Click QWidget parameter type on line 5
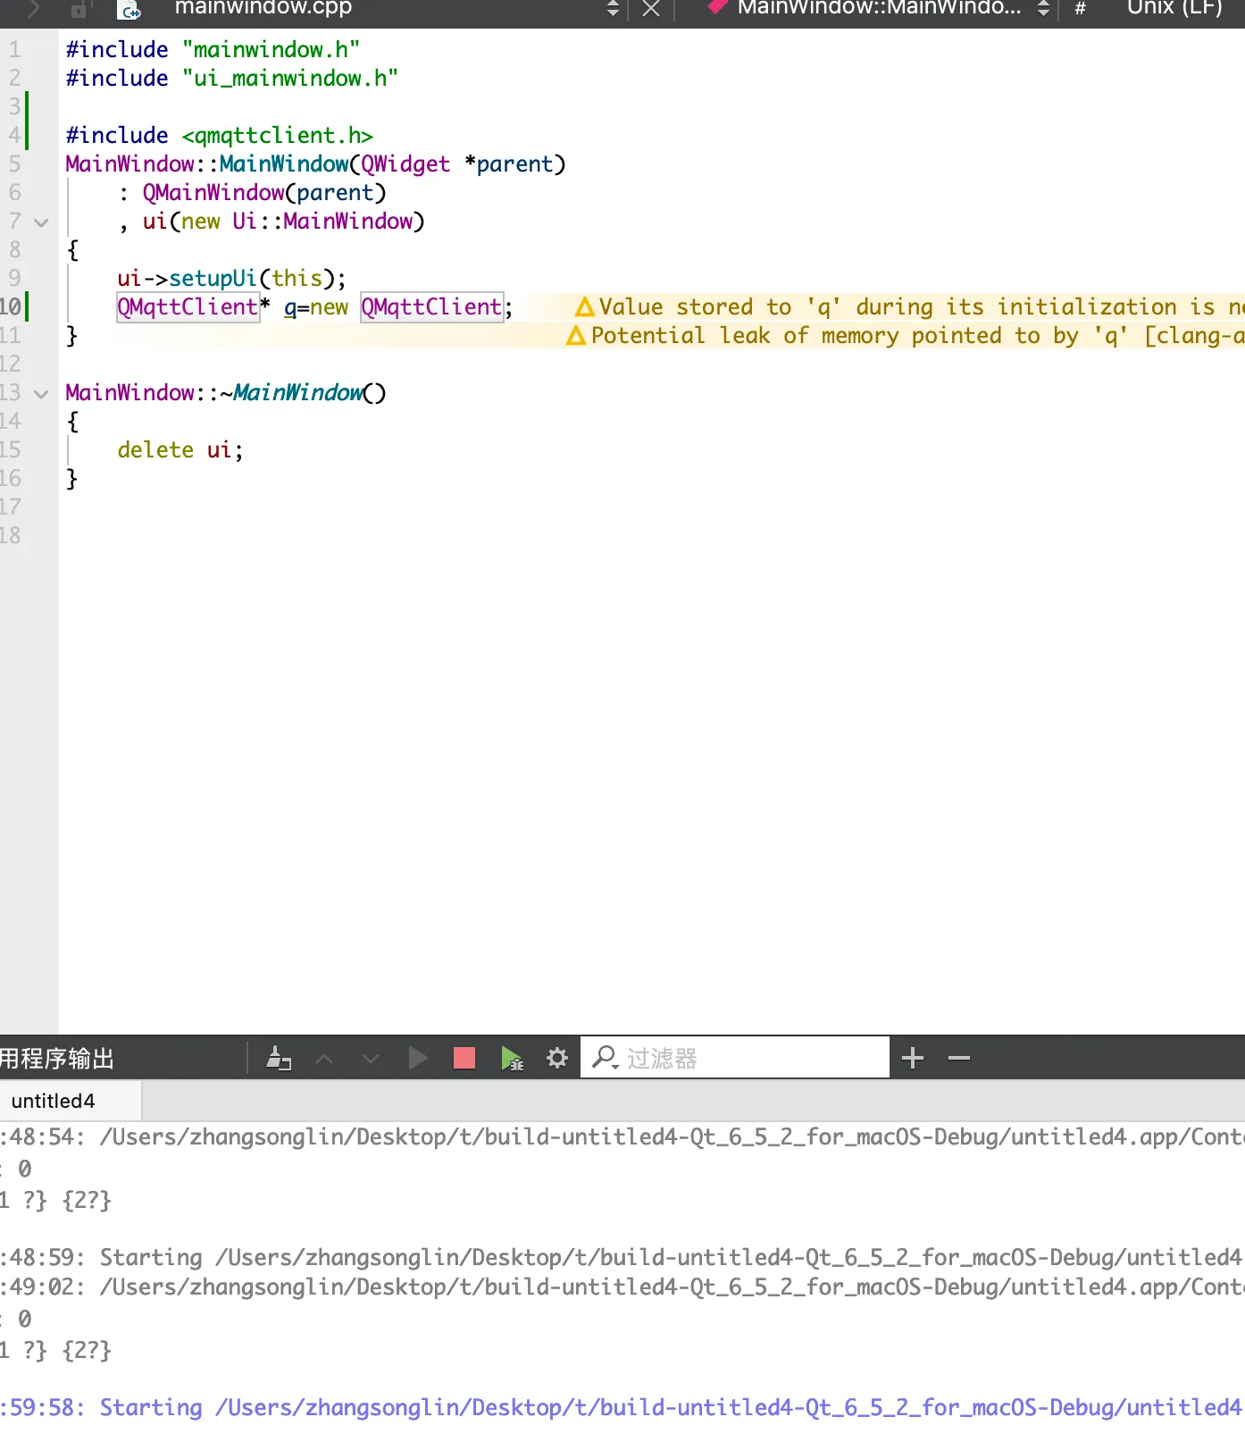This screenshot has height=1442, width=1245. (x=405, y=164)
